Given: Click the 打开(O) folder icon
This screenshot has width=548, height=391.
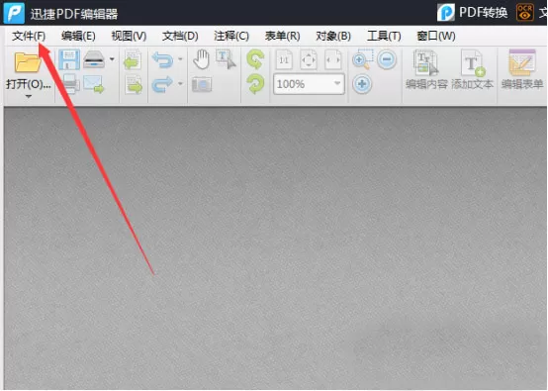Looking at the screenshot, I should (x=28, y=62).
